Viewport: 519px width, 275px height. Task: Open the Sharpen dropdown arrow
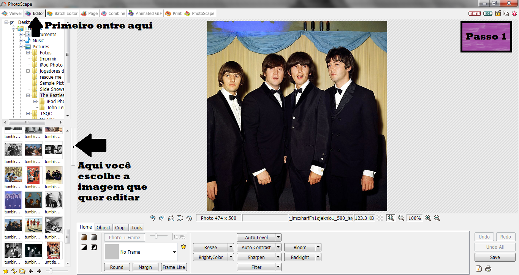(278, 257)
